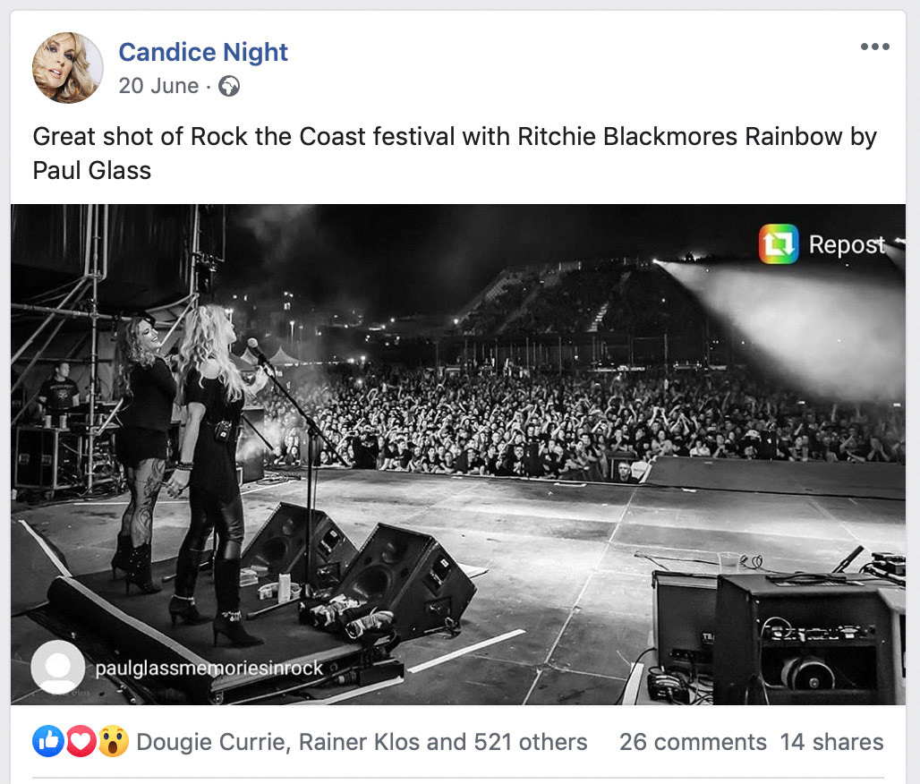The height and width of the screenshot is (784, 920).
Task: Click the 20 June post timestamp
Action: coord(158,86)
